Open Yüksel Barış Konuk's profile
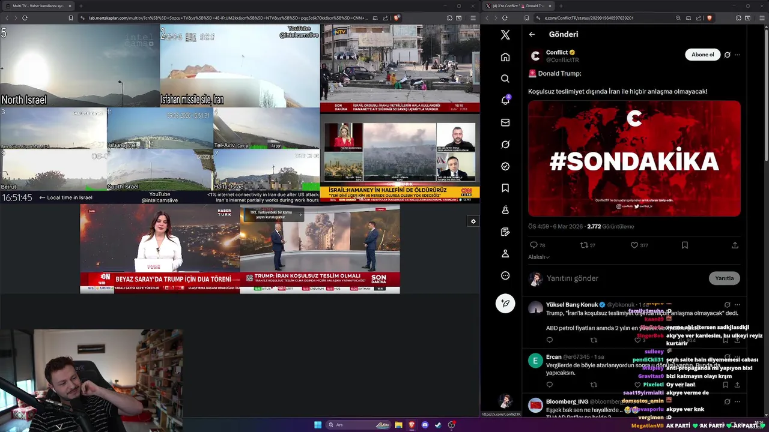This screenshot has height=432, width=769. click(x=572, y=305)
